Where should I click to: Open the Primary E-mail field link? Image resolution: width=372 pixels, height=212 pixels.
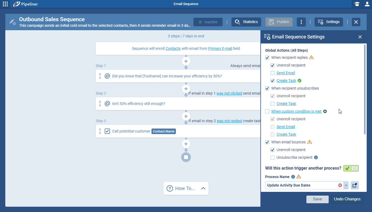(x=220, y=48)
